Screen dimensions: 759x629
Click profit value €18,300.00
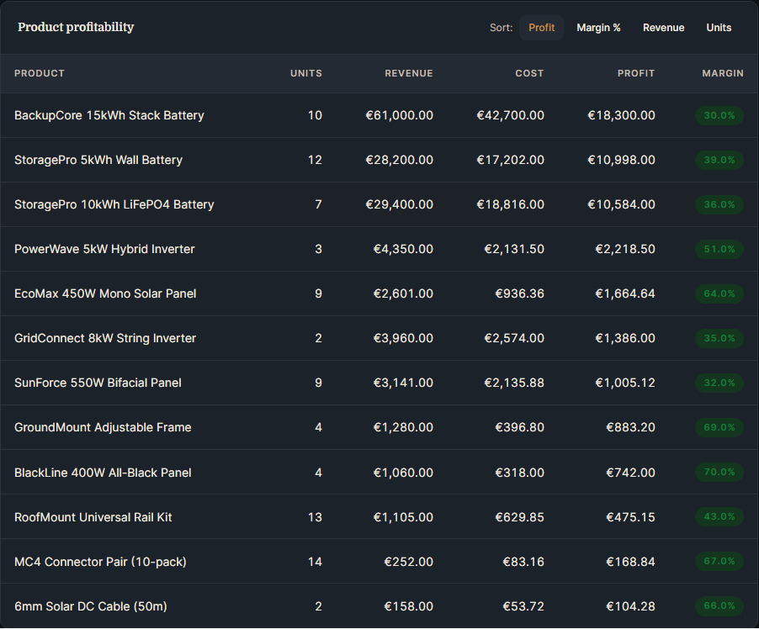click(621, 116)
